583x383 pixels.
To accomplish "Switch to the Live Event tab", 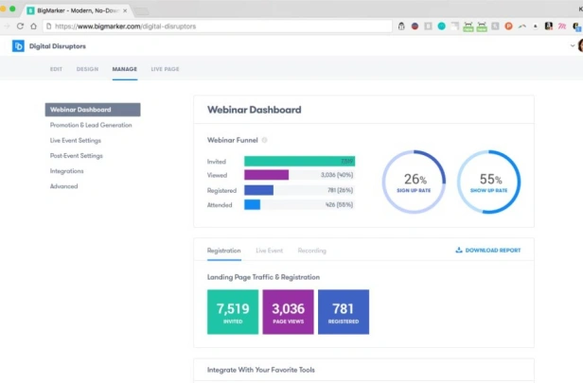I will pyautogui.click(x=269, y=251).
